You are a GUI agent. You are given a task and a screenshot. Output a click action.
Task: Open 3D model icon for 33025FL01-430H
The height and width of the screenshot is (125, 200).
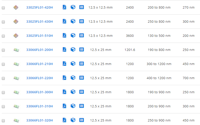(73, 21)
